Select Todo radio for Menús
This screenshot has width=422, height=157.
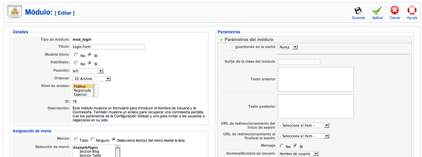coord(76,139)
